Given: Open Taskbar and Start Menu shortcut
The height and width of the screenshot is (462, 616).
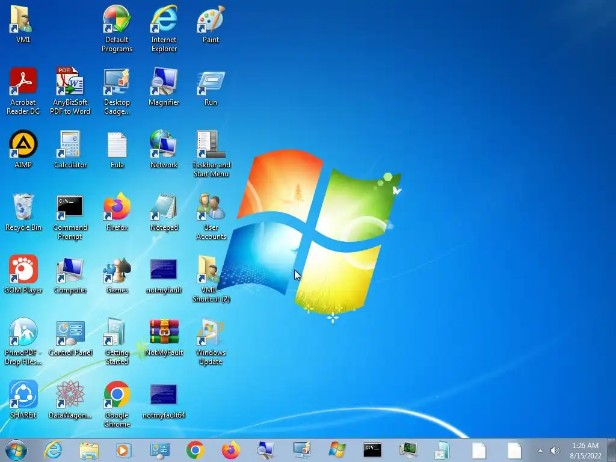Looking at the screenshot, I should [x=211, y=153].
